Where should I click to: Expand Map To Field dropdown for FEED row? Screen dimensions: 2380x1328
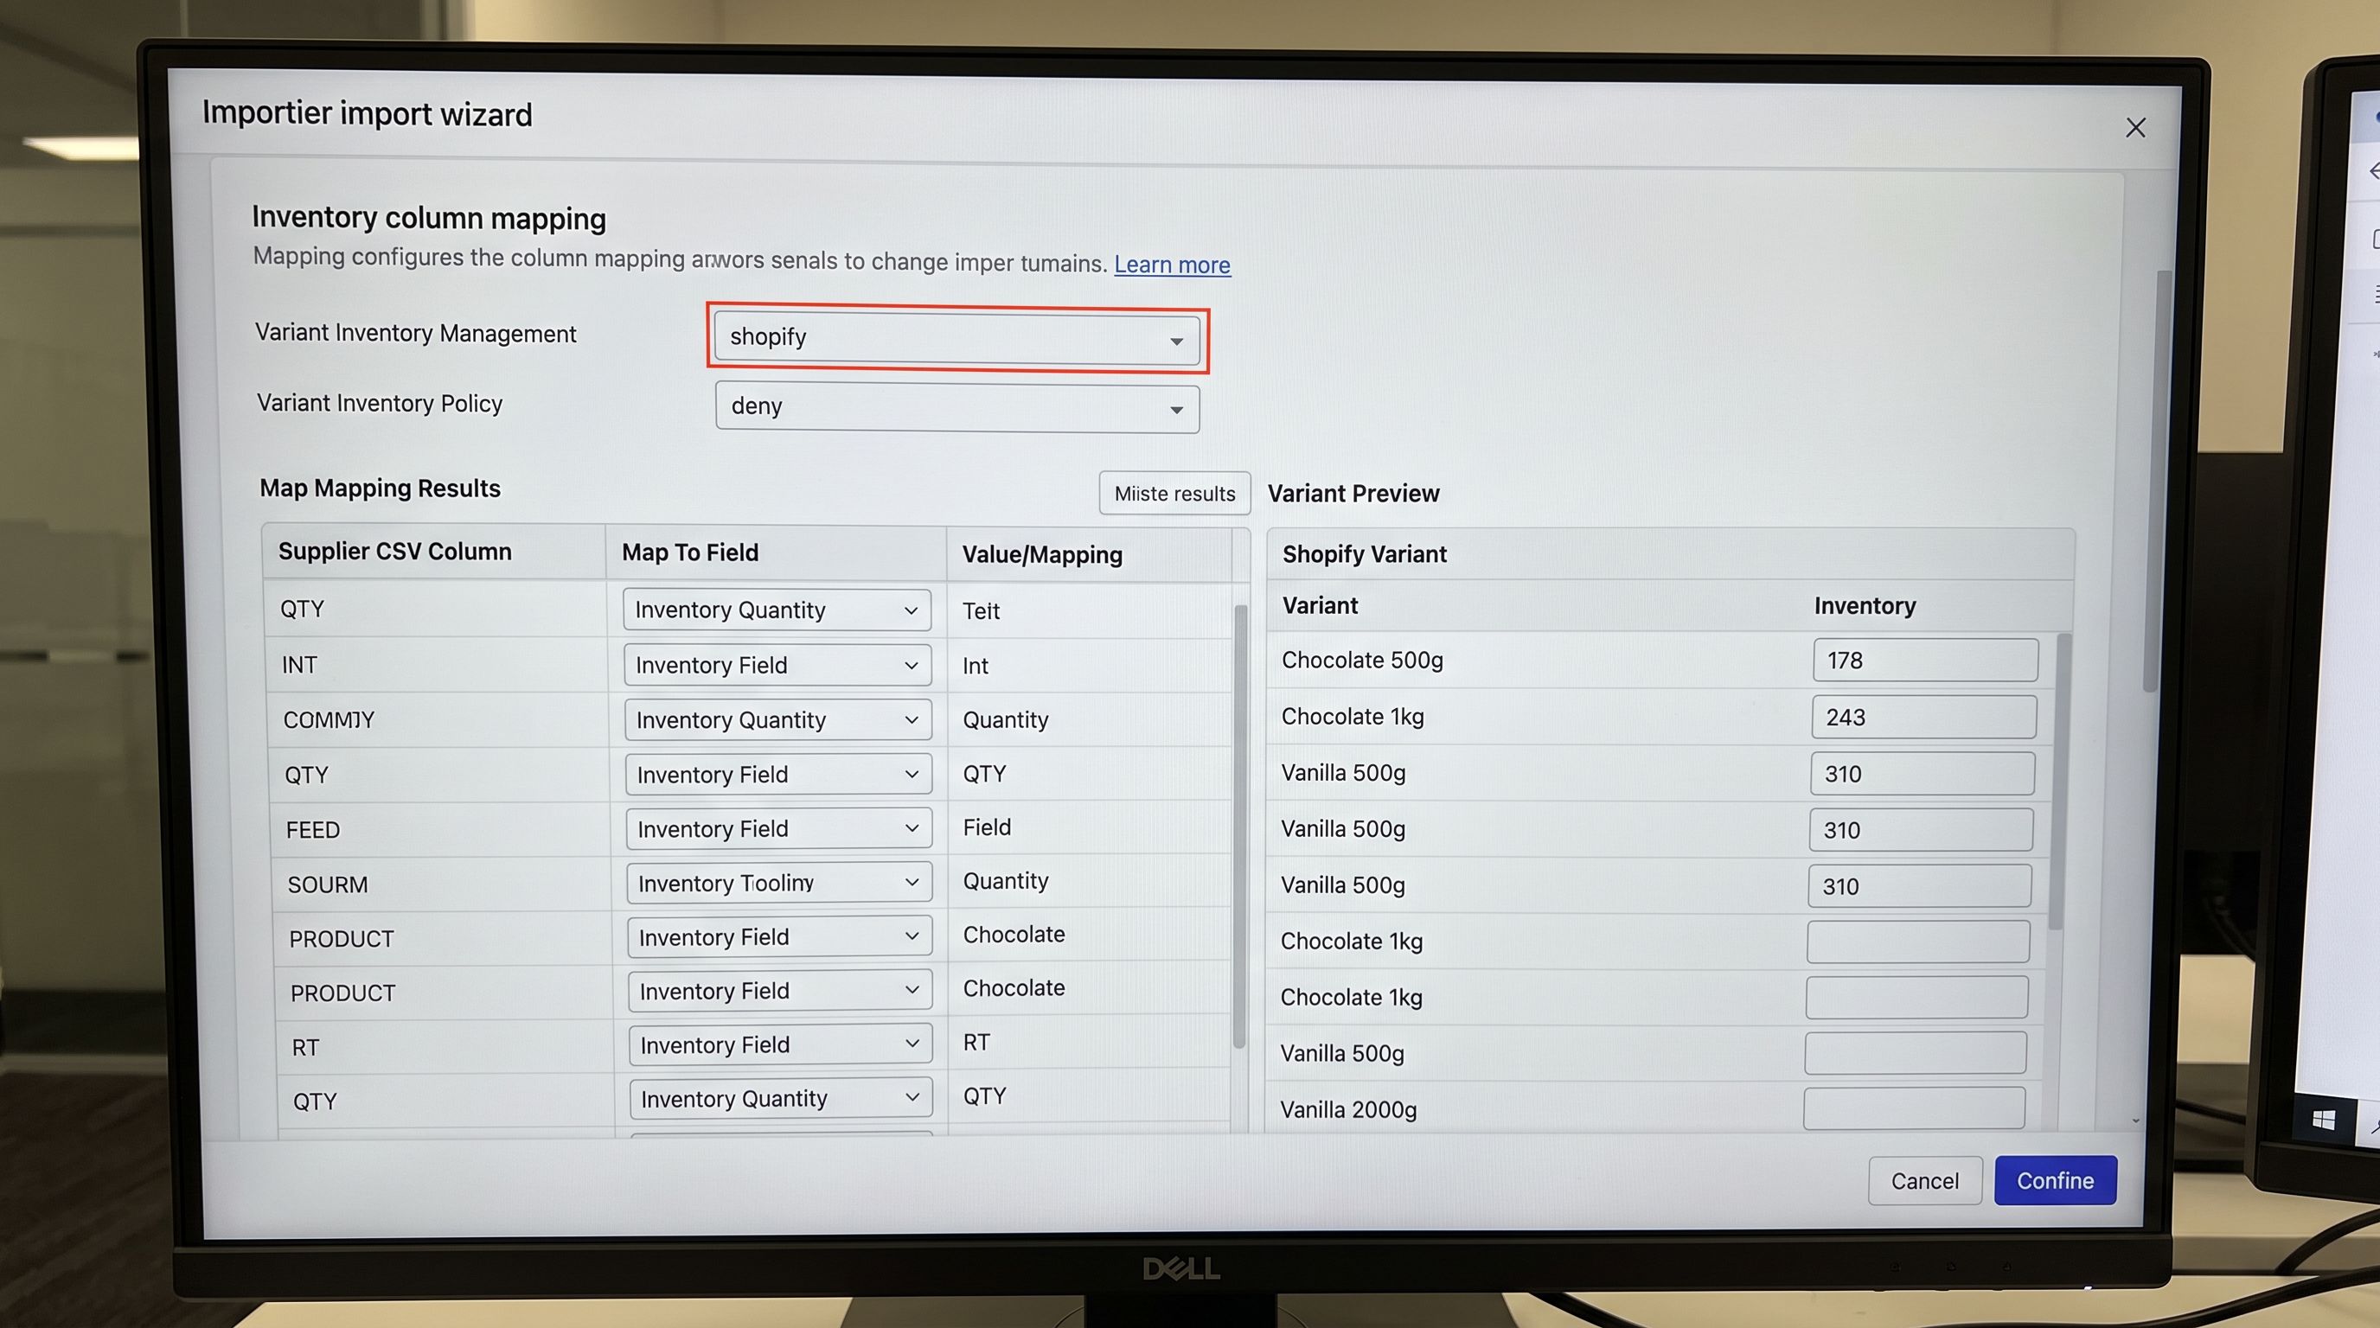pos(779,828)
